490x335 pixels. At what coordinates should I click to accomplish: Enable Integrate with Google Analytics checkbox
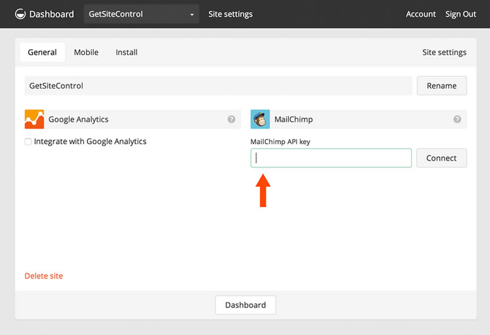(28, 142)
